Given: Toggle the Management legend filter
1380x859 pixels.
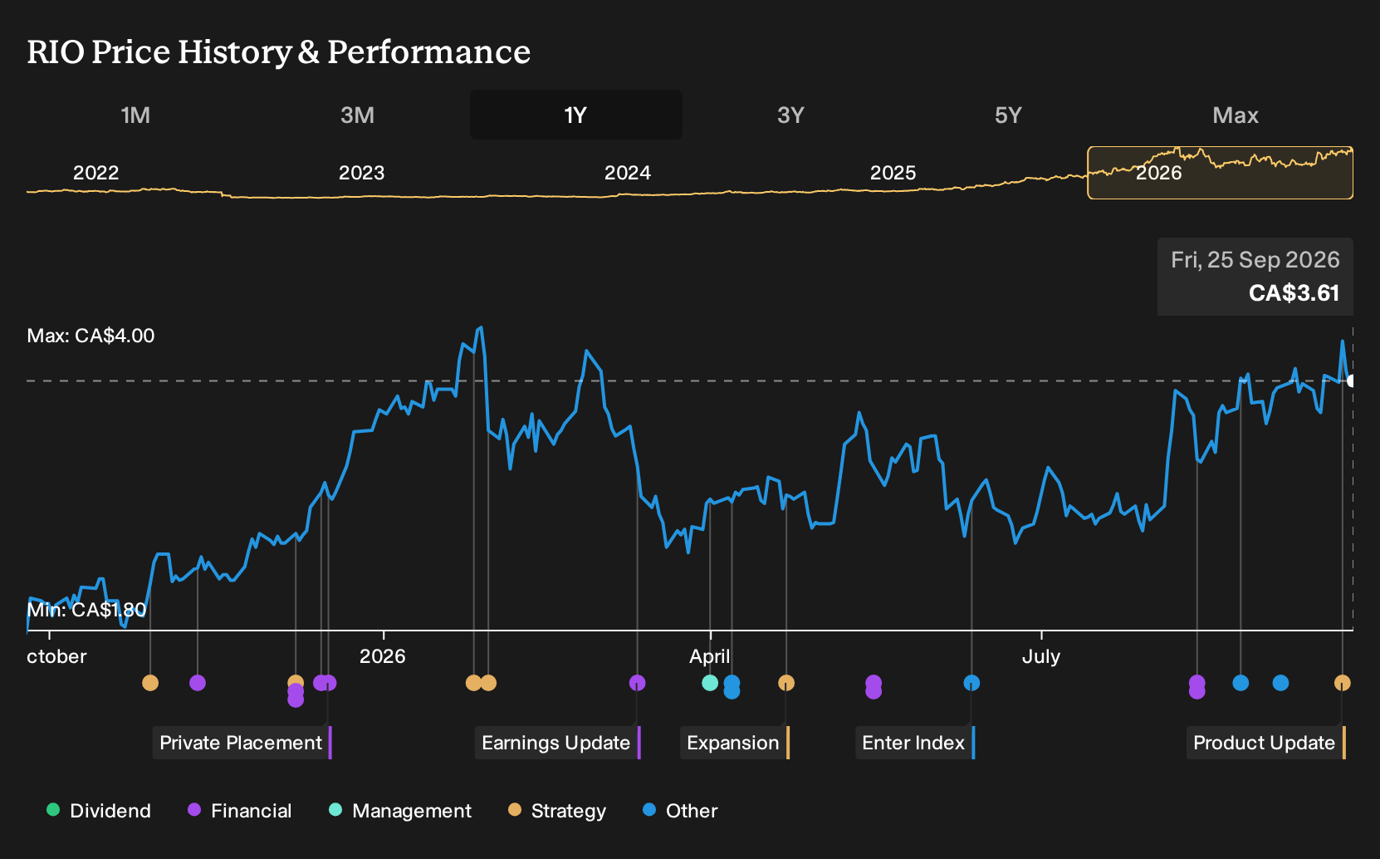Looking at the screenshot, I should click(x=400, y=811).
